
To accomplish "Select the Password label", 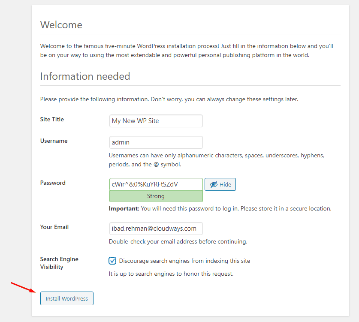I will 53,183.
